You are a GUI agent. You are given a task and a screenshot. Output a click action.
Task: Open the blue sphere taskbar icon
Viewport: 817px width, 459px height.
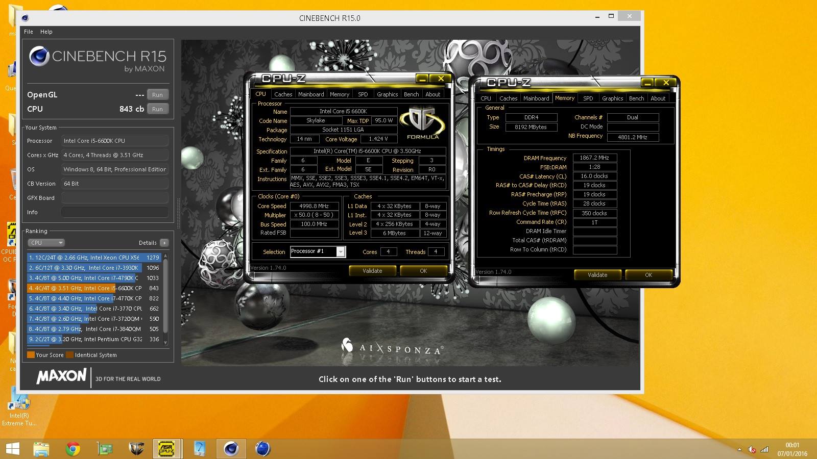[x=262, y=449]
